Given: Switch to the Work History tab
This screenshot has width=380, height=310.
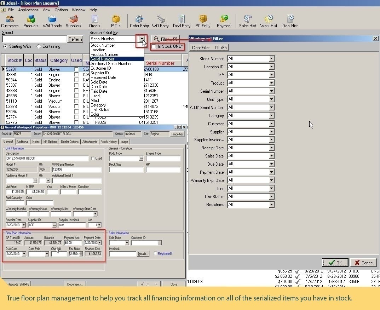Looking at the screenshot, I should point(109,142).
